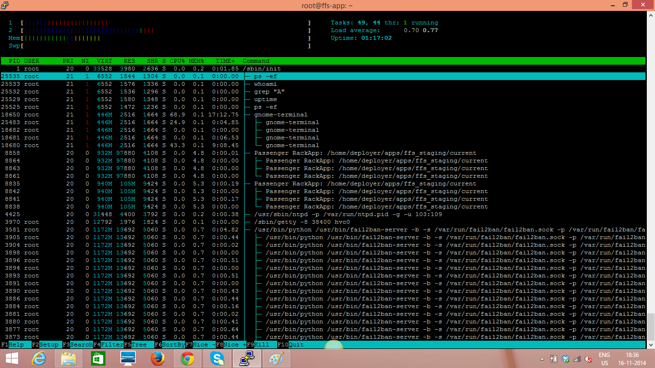Sort by the PRI column header
Screen dimensions: 655x368
68,61
